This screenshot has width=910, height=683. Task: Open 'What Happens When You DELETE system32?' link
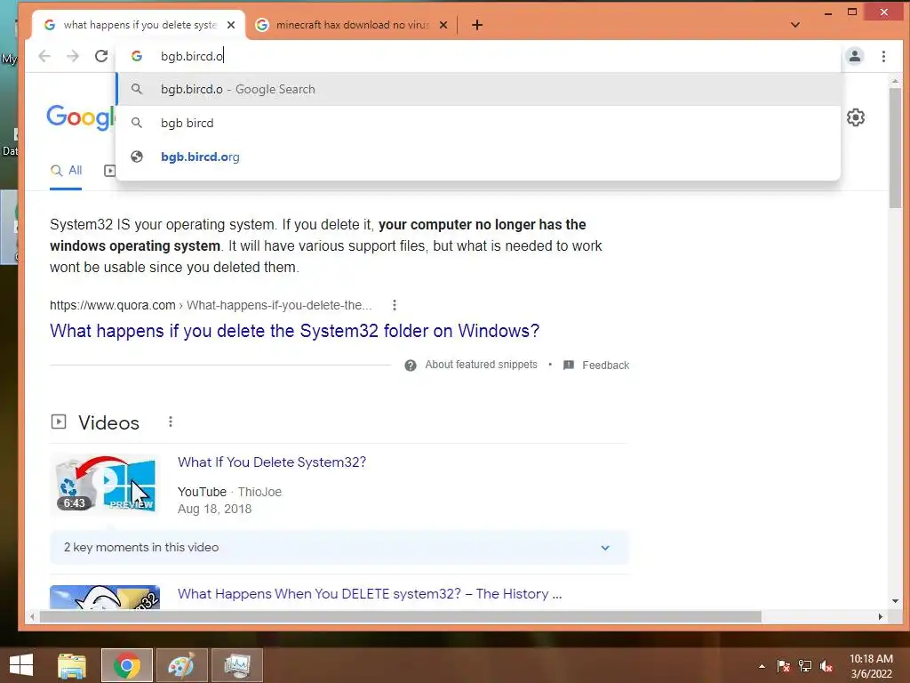tap(370, 593)
